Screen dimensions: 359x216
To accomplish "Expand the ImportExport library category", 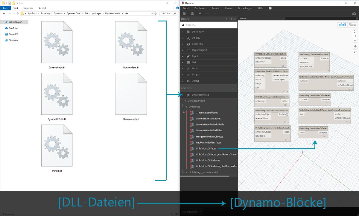I will 209,50.
